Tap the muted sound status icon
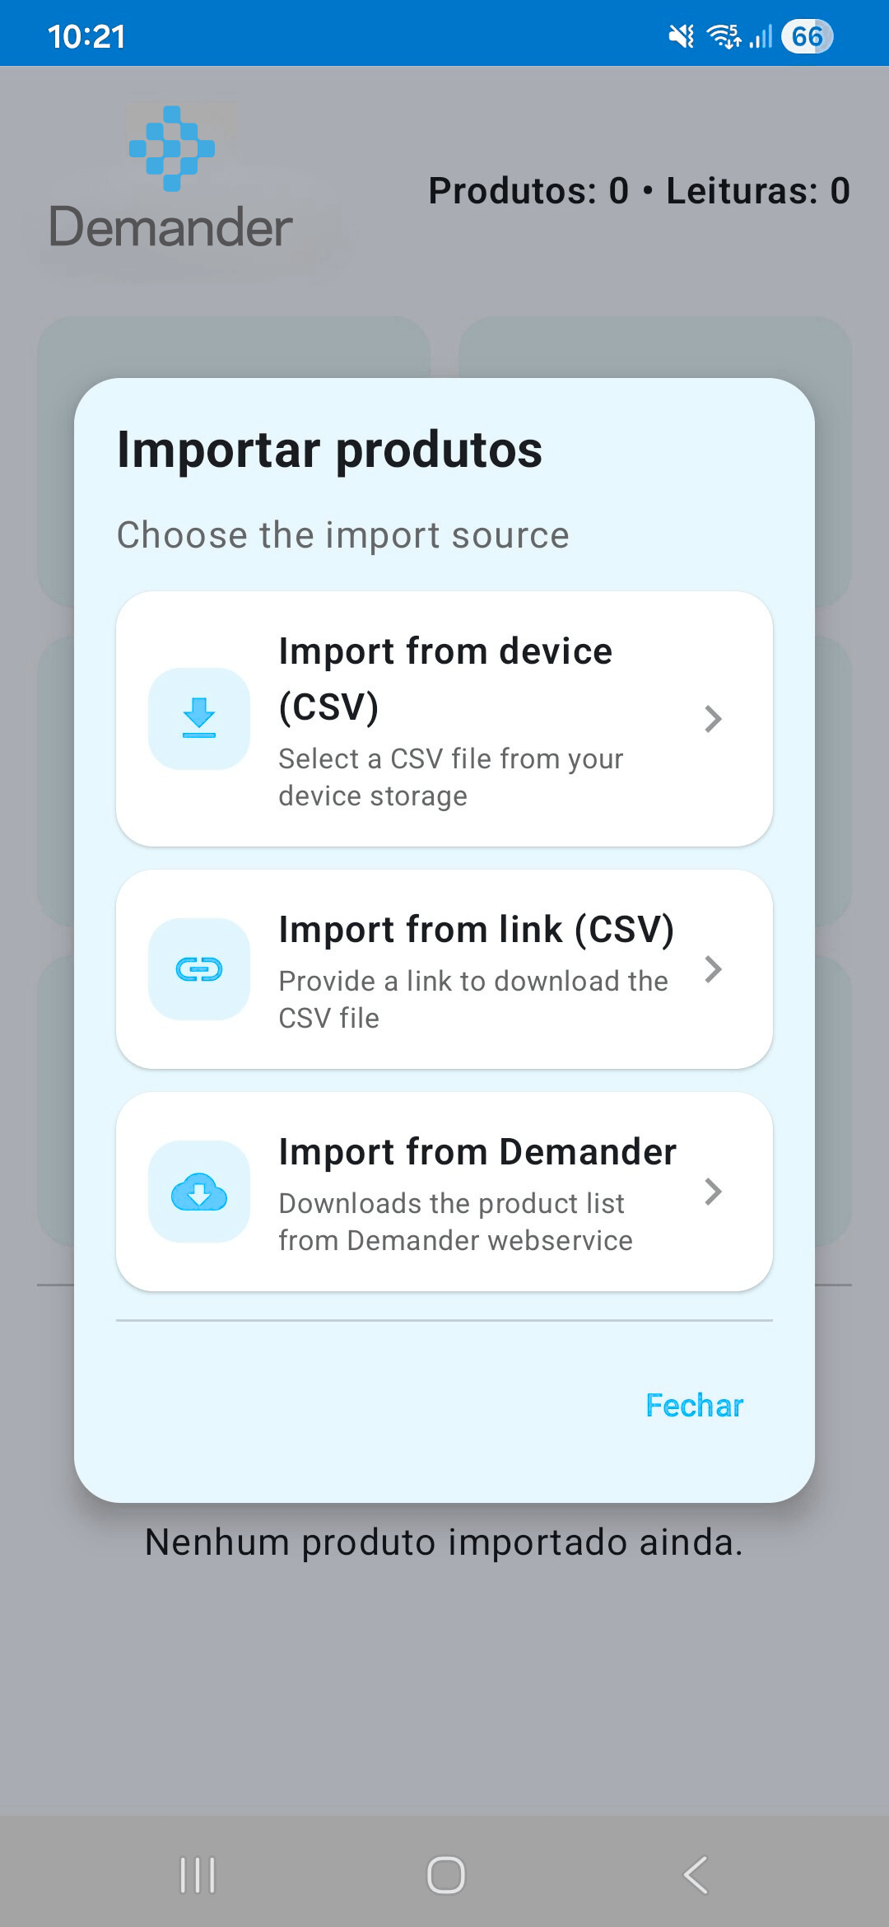The width and height of the screenshot is (889, 1927). click(x=681, y=36)
